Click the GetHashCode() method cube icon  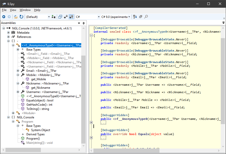(23, 105)
